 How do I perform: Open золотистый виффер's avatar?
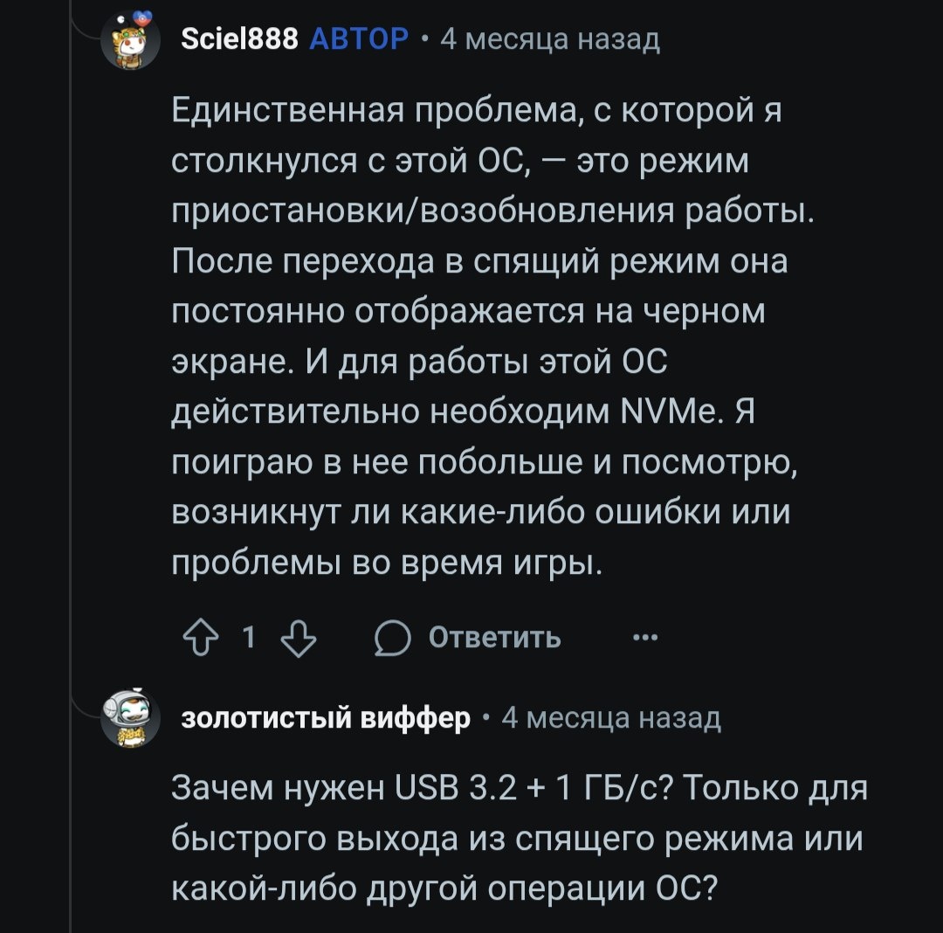pyautogui.click(x=131, y=717)
